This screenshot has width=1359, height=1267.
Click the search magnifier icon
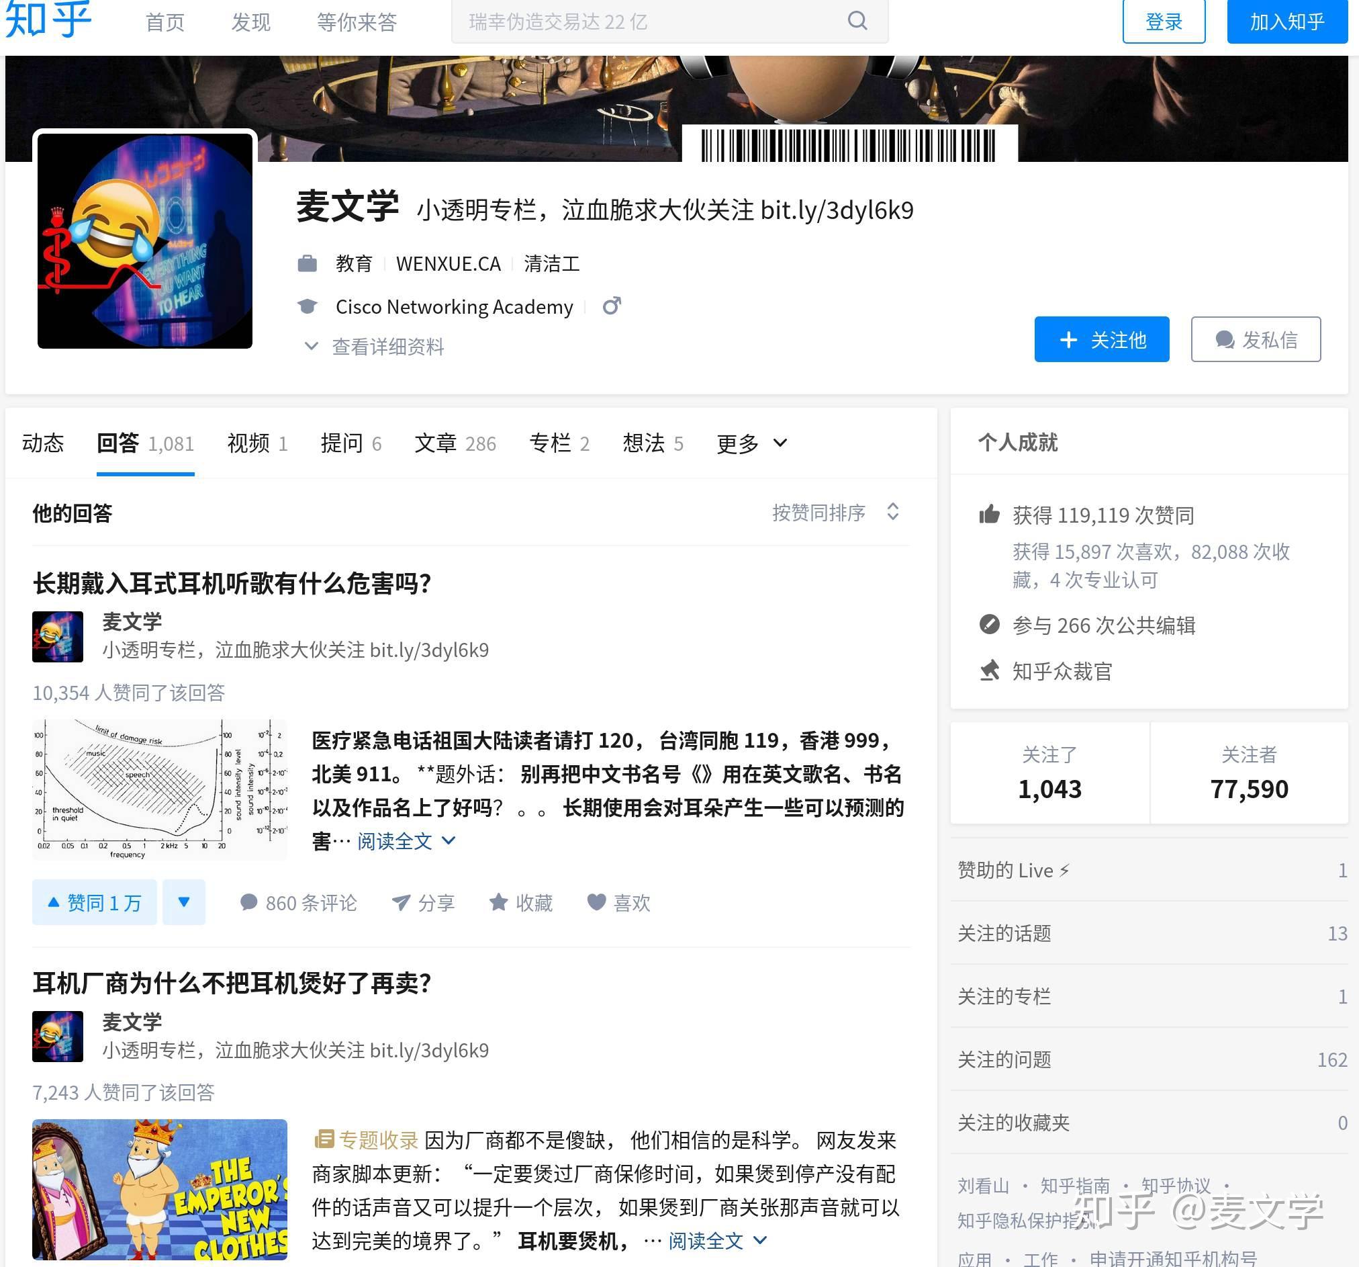point(857,21)
